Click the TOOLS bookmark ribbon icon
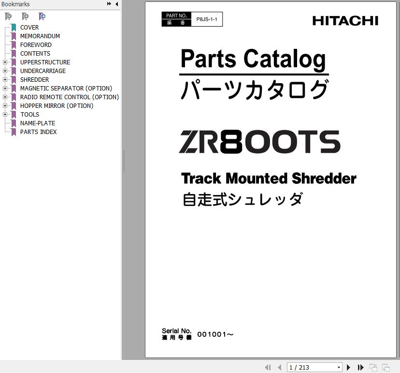The width and height of the screenshot is (400, 373). click(x=14, y=115)
